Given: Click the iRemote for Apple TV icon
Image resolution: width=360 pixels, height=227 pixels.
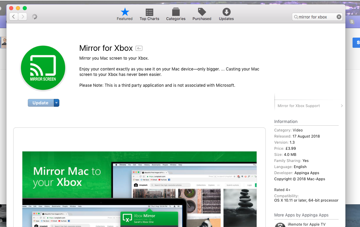Looking at the screenshot, I should coord(280,225).
